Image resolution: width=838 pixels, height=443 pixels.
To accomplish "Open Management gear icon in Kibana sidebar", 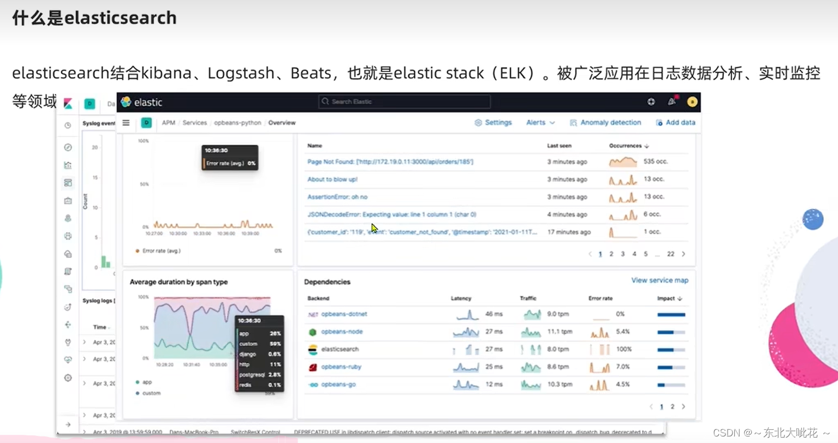I will point(68,378).
